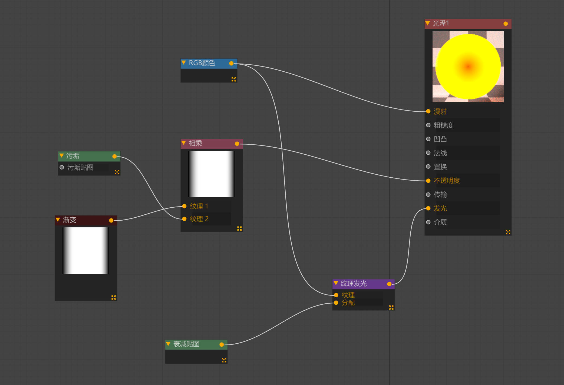Image resolution: width=564 pixels, height=385 pixels.
Task: Click the 不透明度 opacity input pin
Action: 428,181
